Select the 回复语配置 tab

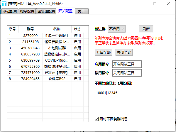click(x=46, y=11)
